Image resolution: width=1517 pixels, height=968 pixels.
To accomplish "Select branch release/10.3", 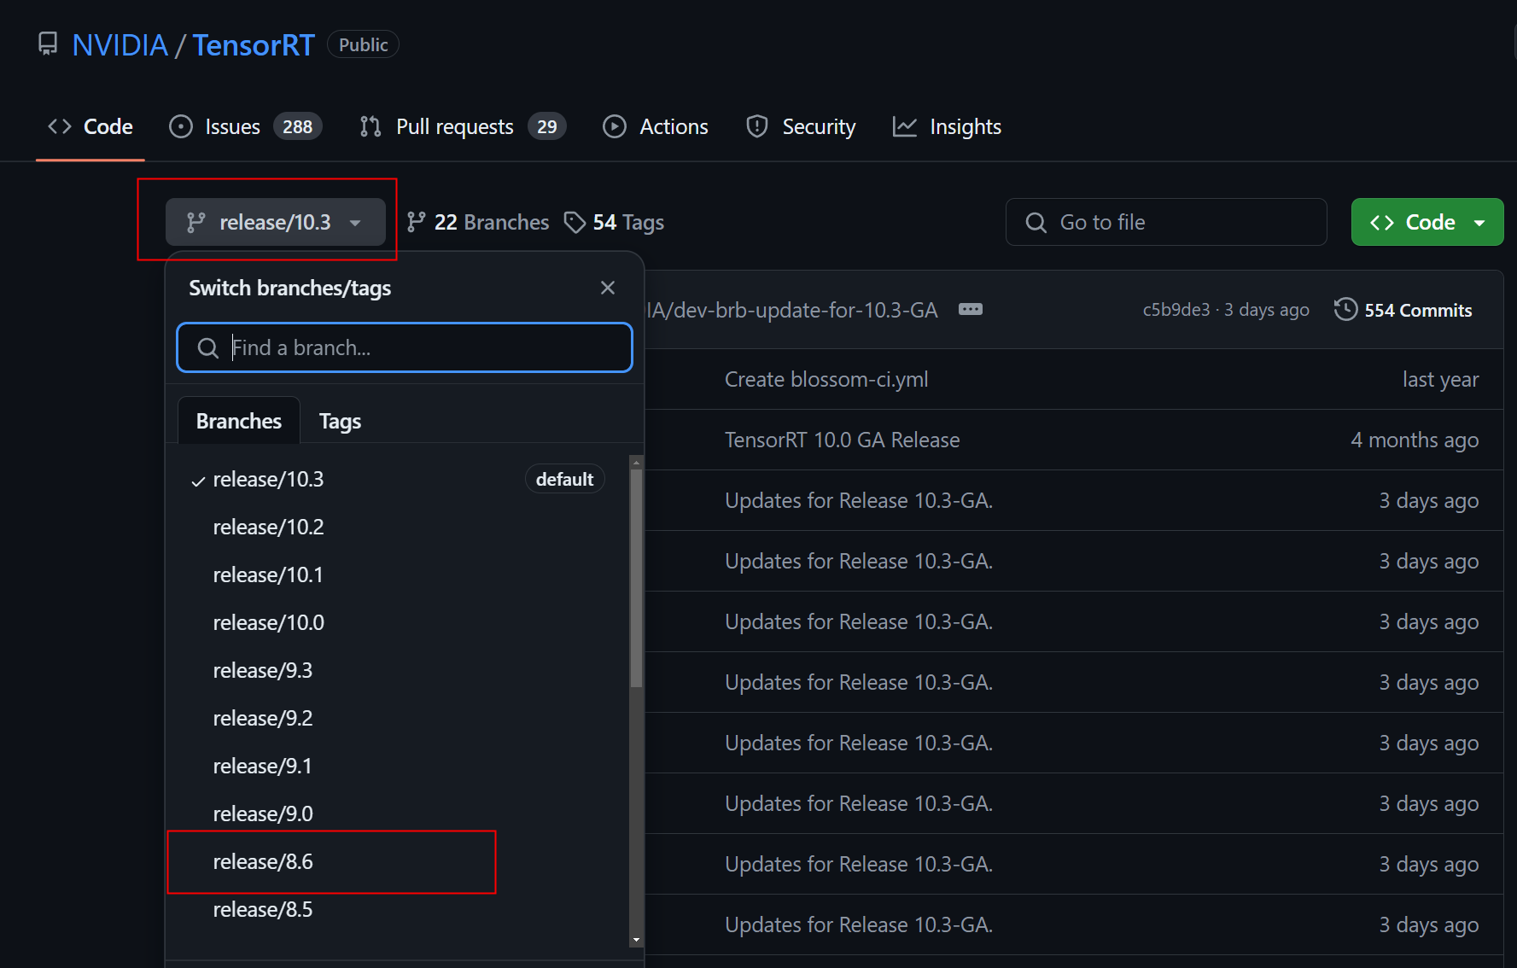I will 398,479.
